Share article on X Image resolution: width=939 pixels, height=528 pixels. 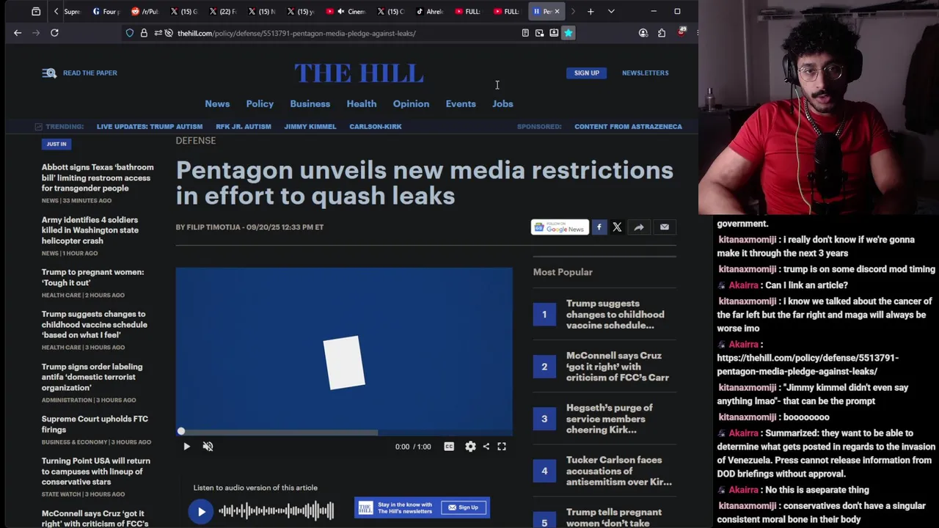[x=617, y=227]
